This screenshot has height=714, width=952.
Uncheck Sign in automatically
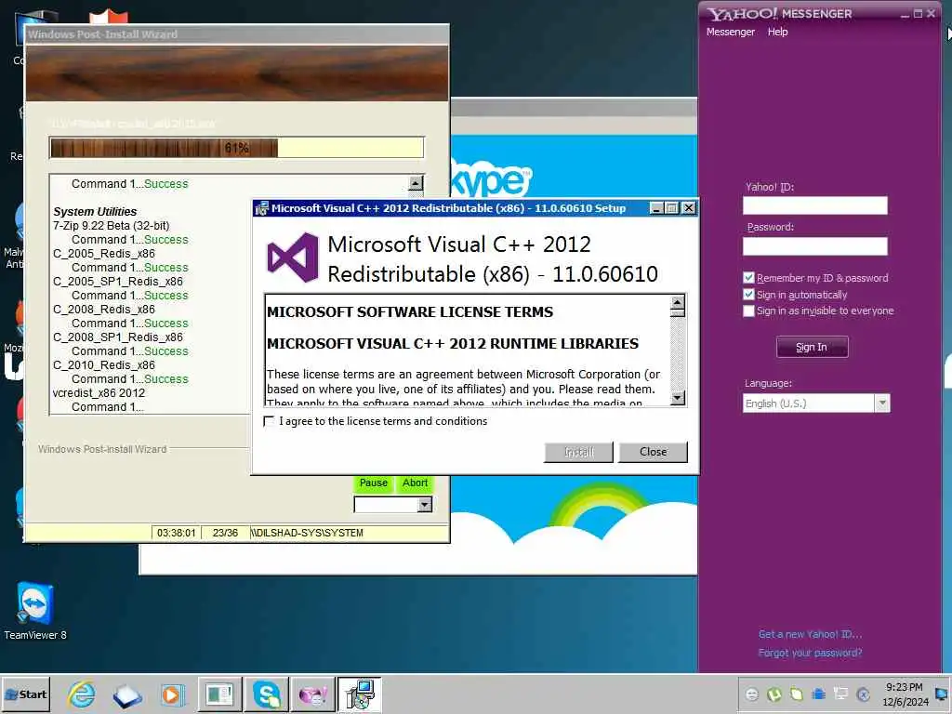748,295
